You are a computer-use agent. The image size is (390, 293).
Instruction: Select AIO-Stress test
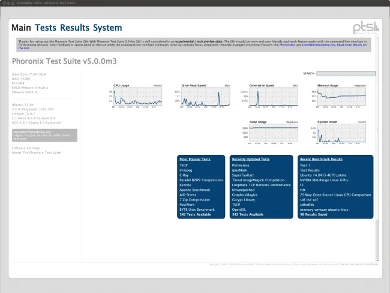(x=188, y=195)
